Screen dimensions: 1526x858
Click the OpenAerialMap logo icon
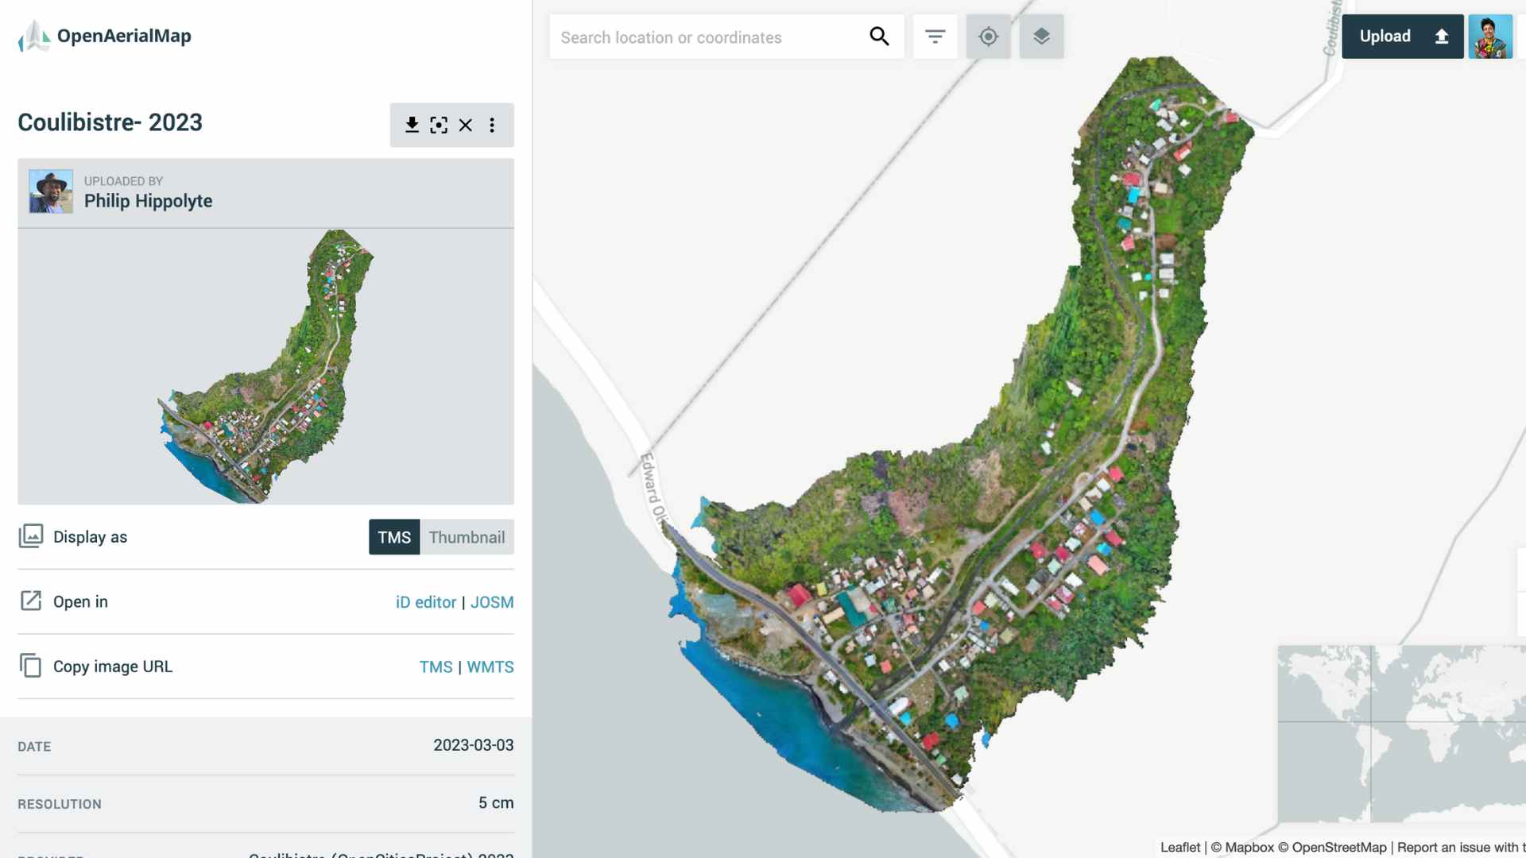point(33,36)
